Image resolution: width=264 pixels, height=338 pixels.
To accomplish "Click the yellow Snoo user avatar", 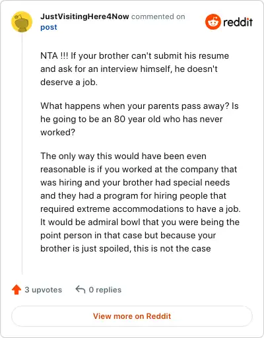I will (x=22, y=22).
